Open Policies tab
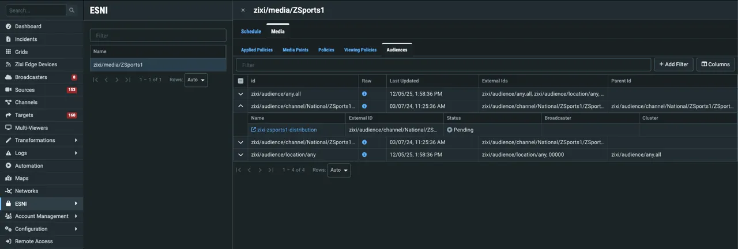This screenshot has width=738, height=249. pyautogui.click(x=326, y=50)
